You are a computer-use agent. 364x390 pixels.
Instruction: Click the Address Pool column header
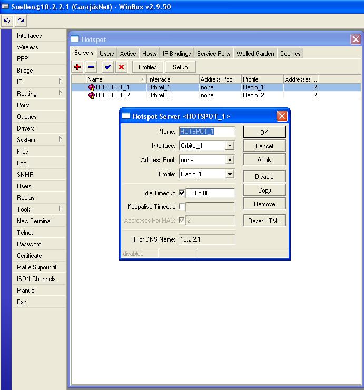pos(220,79)
